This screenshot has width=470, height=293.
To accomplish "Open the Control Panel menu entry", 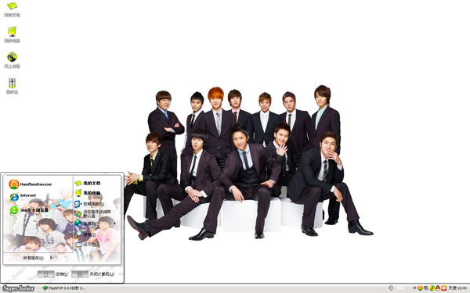I will [x=89, y=204].
